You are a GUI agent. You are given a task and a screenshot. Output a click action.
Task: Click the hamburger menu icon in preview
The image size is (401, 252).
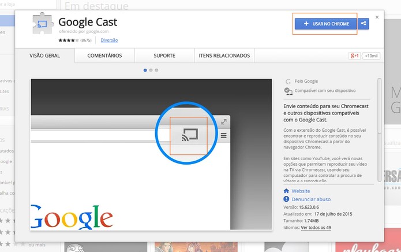click(223, 135)
